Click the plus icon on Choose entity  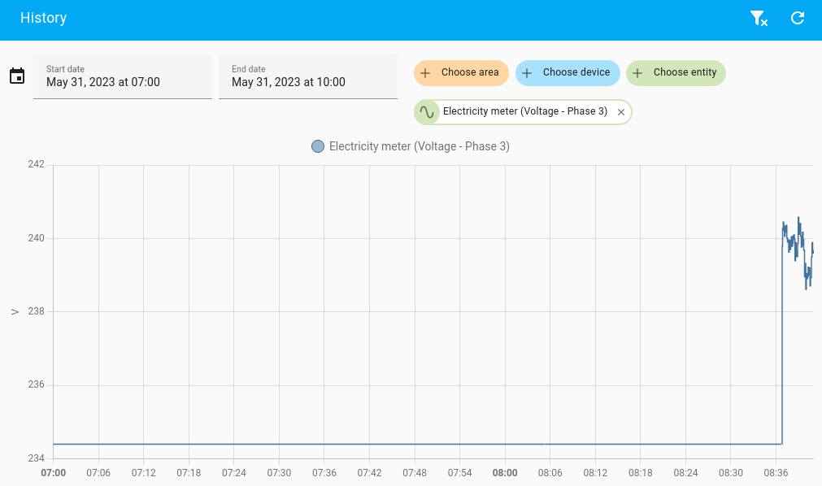(x=637, y=72)
